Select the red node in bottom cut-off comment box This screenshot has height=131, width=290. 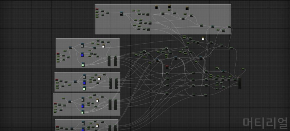57,126
